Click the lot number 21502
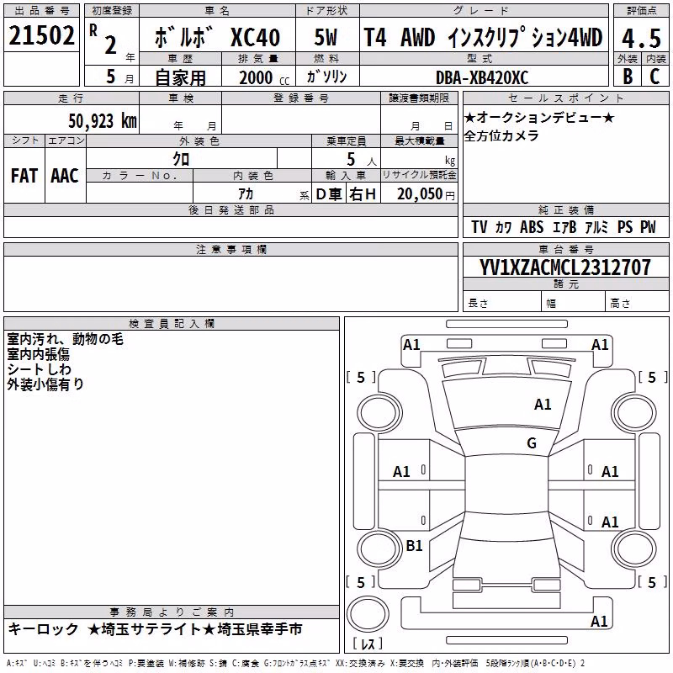Image resolution: width=673 pixels, height=673 pixels. (41, 34)
